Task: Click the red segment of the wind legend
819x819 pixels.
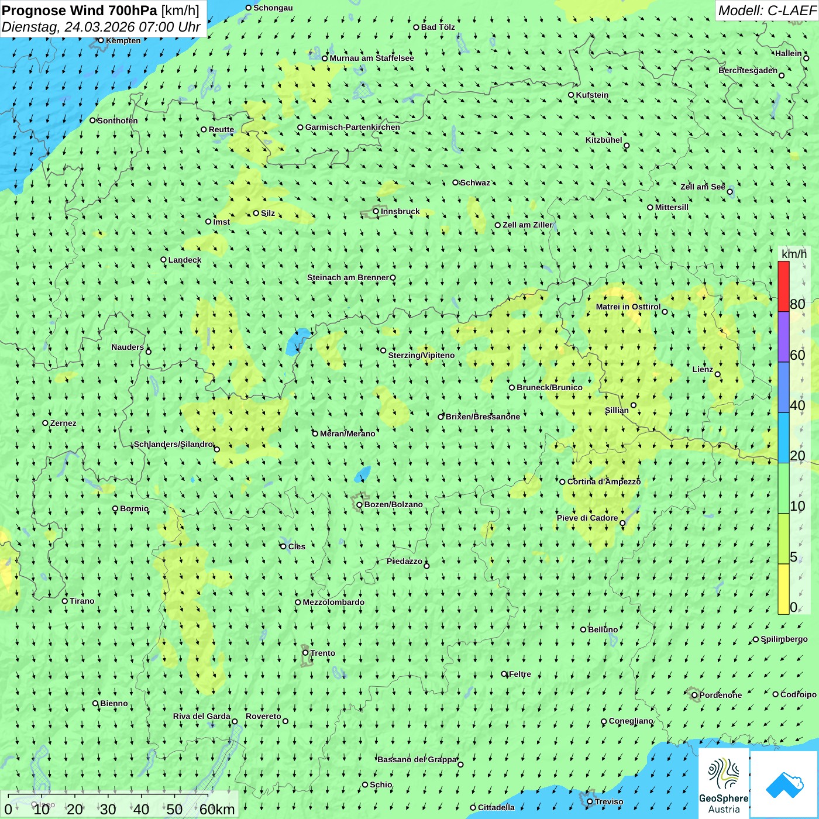Action: click(783, 286)
